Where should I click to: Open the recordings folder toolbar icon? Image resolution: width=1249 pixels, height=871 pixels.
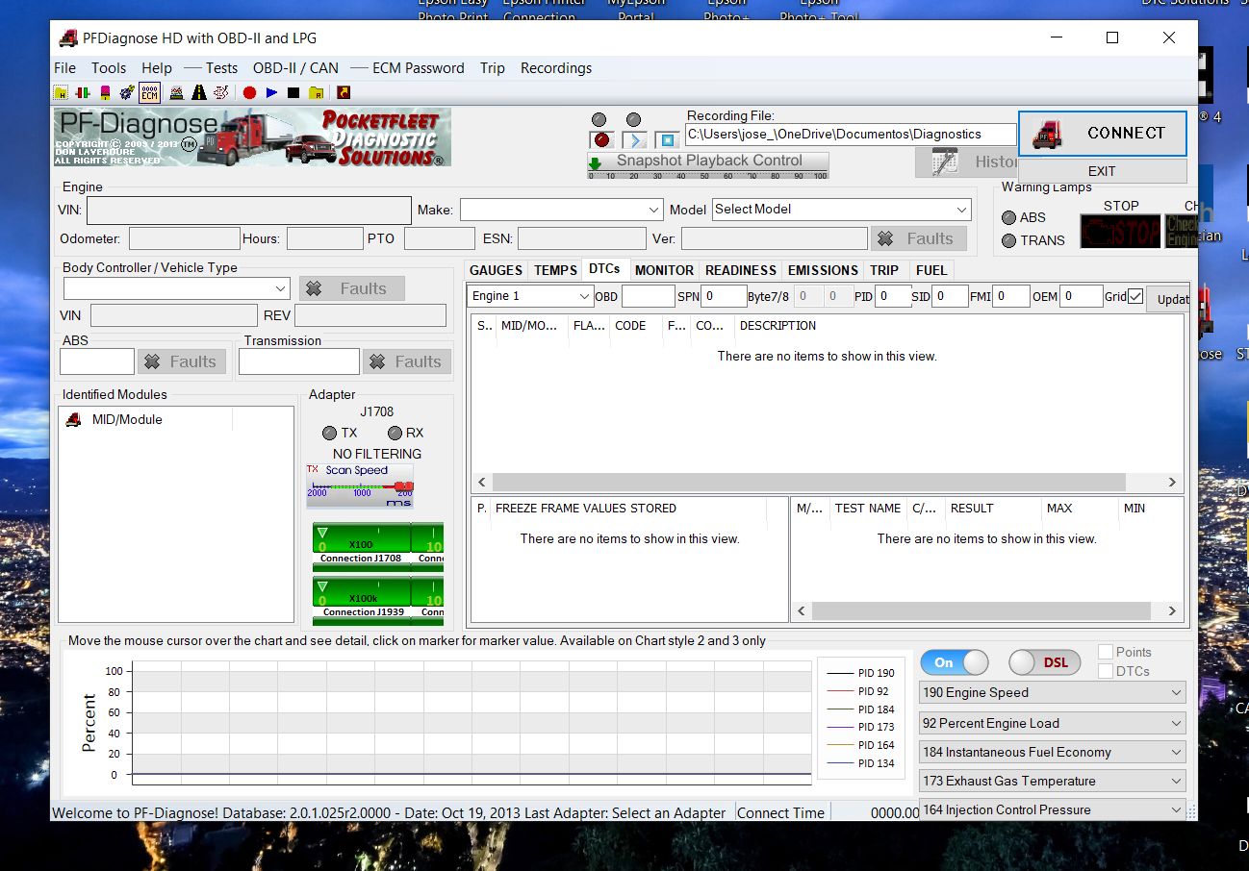point(317,92)
